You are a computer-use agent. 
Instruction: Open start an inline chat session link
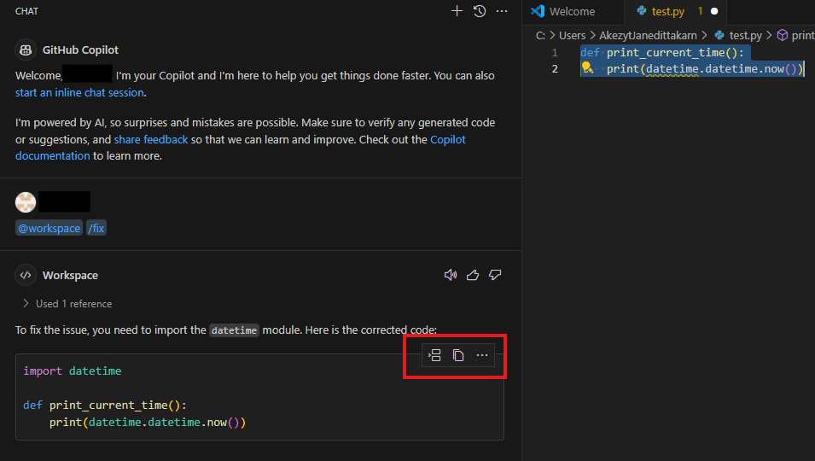(x=79, y=92)
